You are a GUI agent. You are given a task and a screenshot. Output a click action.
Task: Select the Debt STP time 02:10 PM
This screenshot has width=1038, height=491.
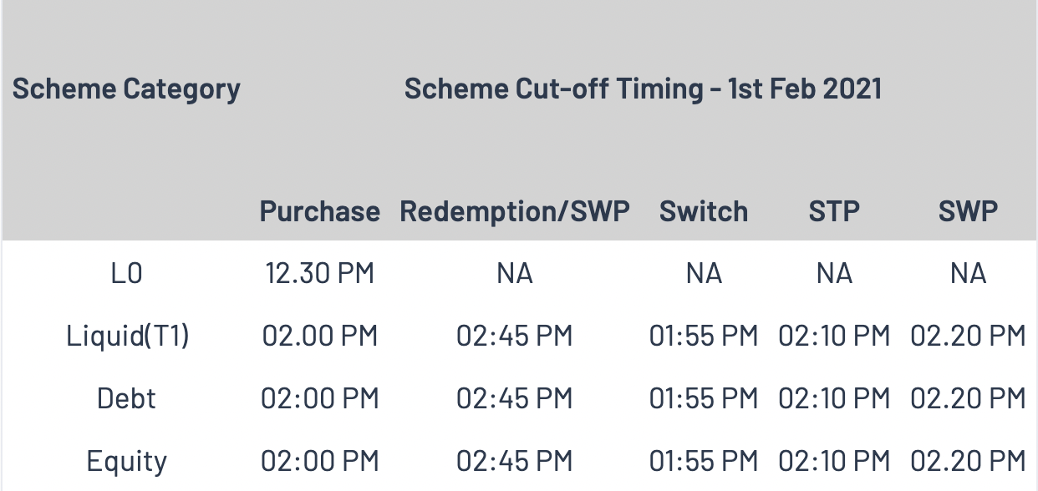834,398
